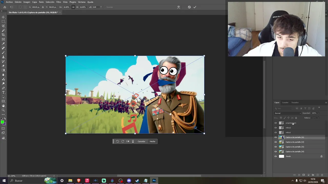The width and height of the screenshot is (328, 184).
Task: Commit transform with the checkmark icon
Action: point(195,7)
